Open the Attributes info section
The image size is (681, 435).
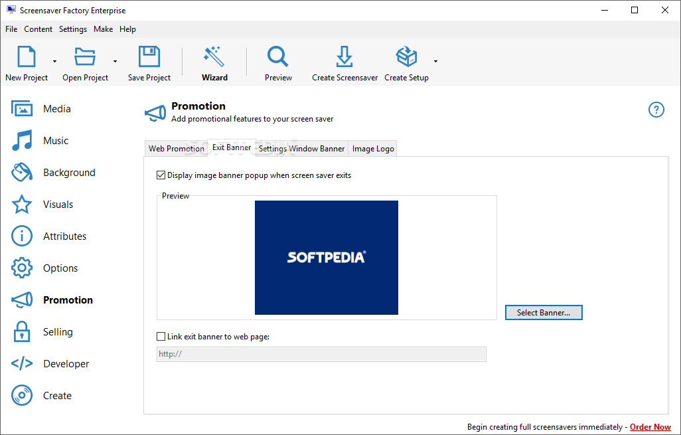[x=48, y=236]
